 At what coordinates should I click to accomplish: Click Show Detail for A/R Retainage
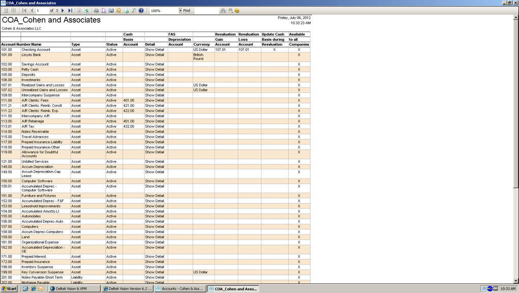pos(155,122)
